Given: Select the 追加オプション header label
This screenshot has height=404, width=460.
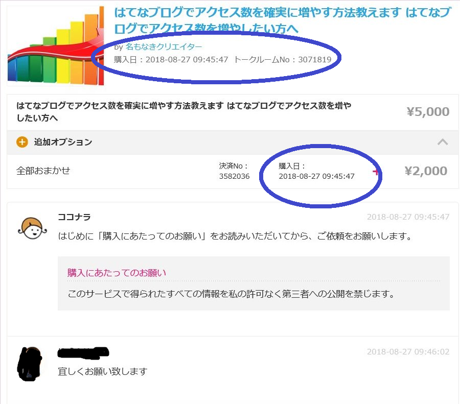Looking at the screenshot, I should pos(63,142).
